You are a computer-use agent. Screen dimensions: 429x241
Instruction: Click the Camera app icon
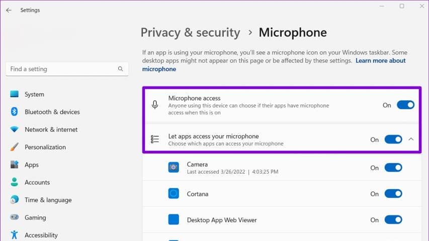click(174, 167)
